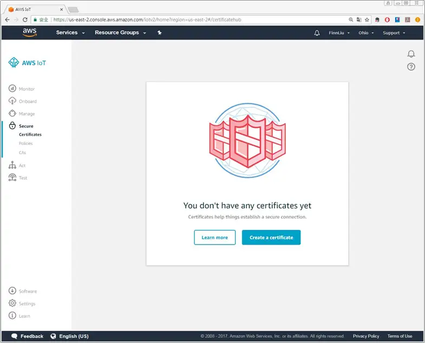Viewport: 425px width, 343px height.
Task: Change language English (US)
Action: tap(74, 336)
